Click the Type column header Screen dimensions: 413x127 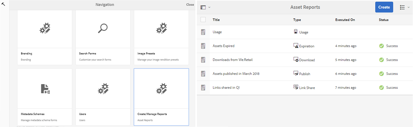pyautogui.click(x=297, y=20)
